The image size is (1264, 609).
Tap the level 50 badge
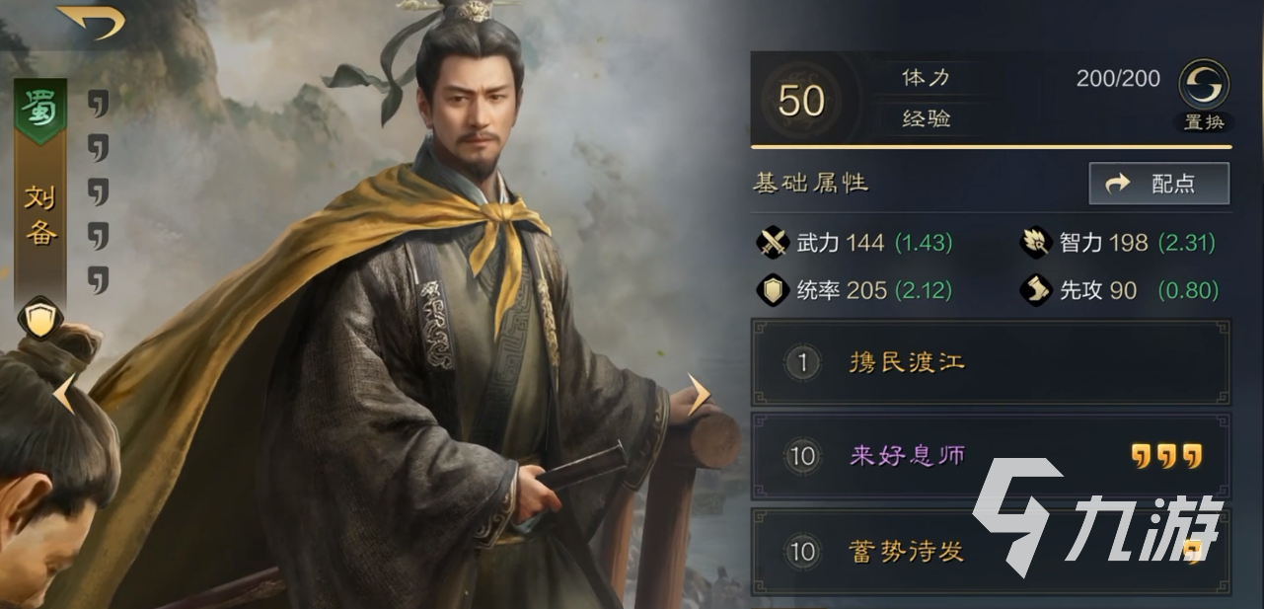click(x=800, y=100)
